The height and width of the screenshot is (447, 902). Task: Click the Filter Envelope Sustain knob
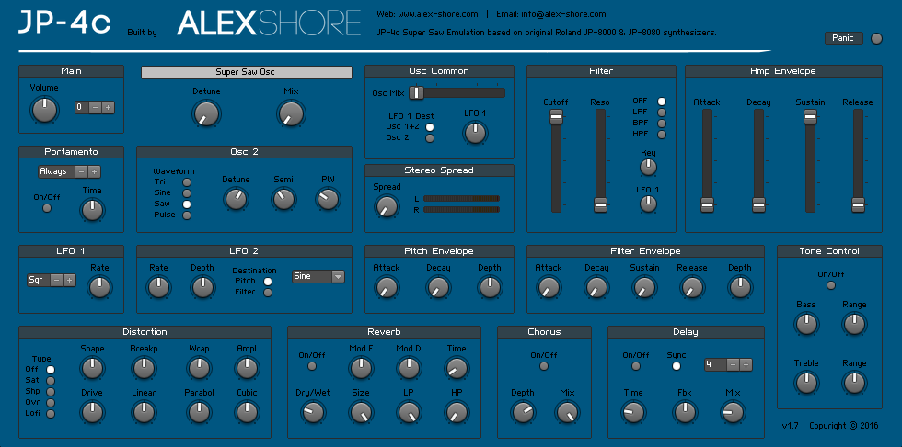pyautogui.click(x=645, y=287)
